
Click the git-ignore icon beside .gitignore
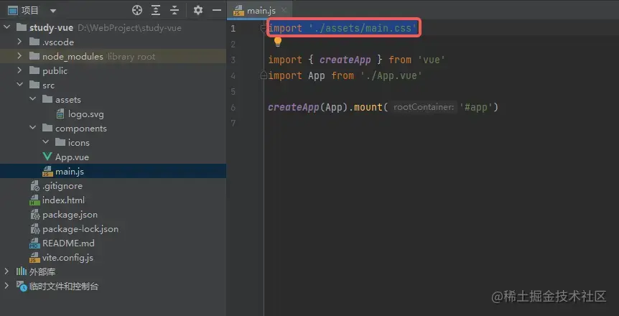coord(34,185)
